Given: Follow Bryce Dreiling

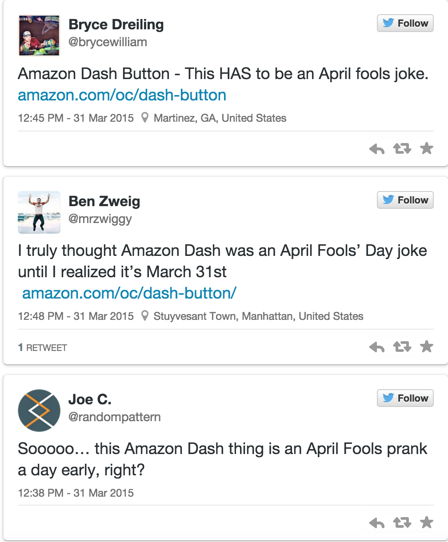Looking at the screenshot, I should click(x=405, y=24).
